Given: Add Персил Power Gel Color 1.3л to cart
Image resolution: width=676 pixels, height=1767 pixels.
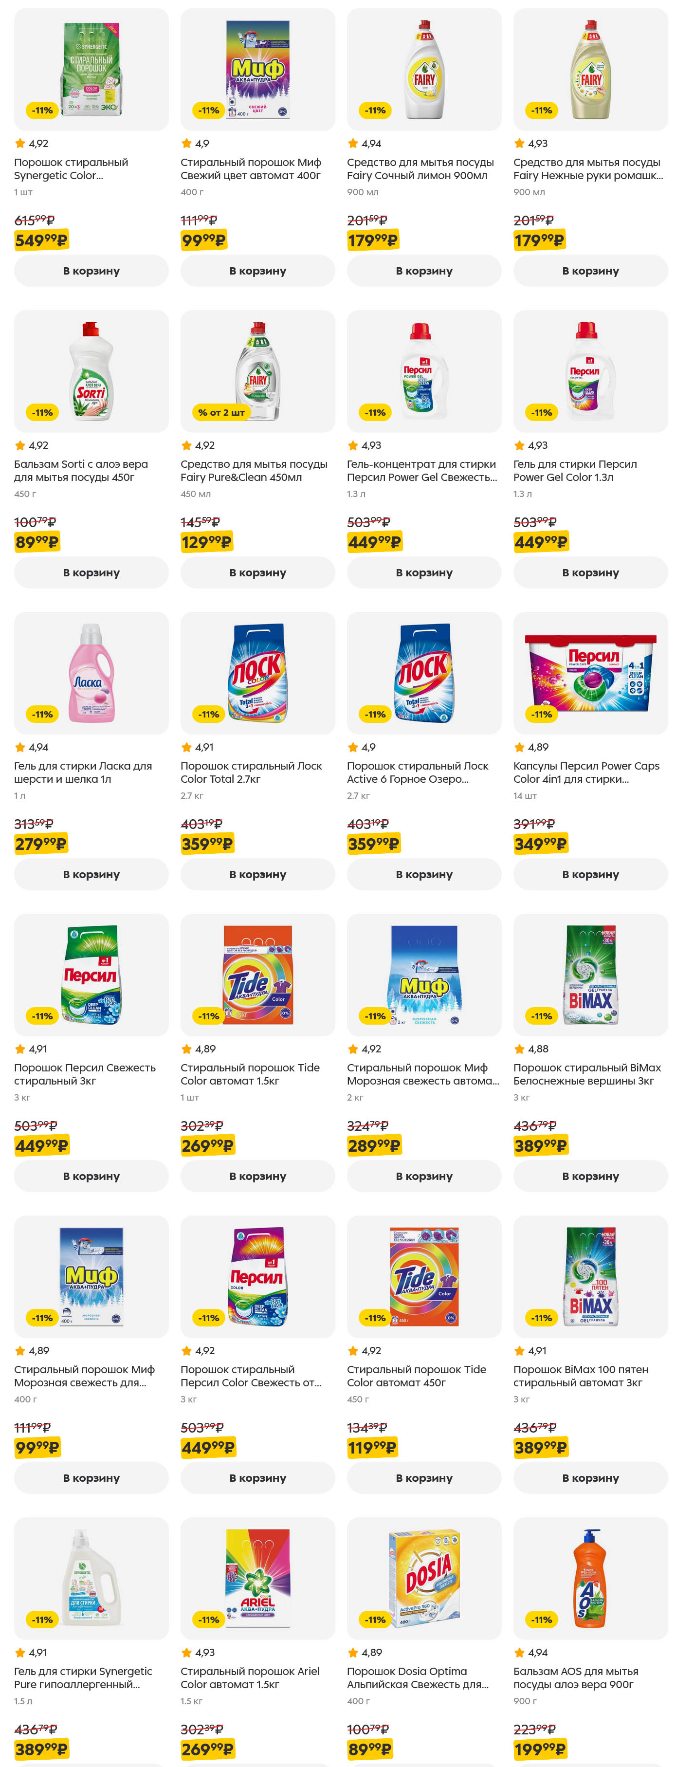Looking at the screenshot, I should (590, 573).
